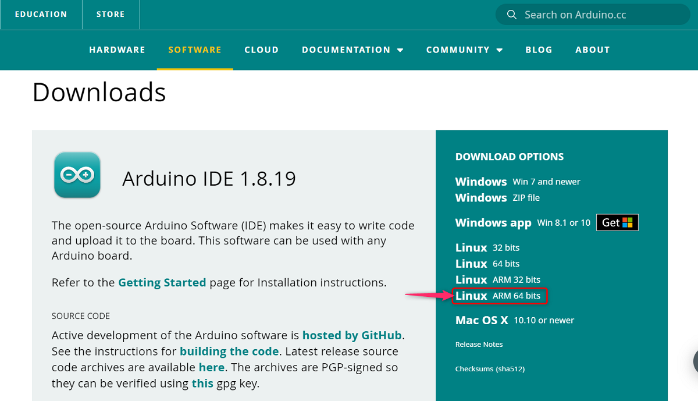
Task: Click the Microsoft Store Get button
Action: click(617, 222)
